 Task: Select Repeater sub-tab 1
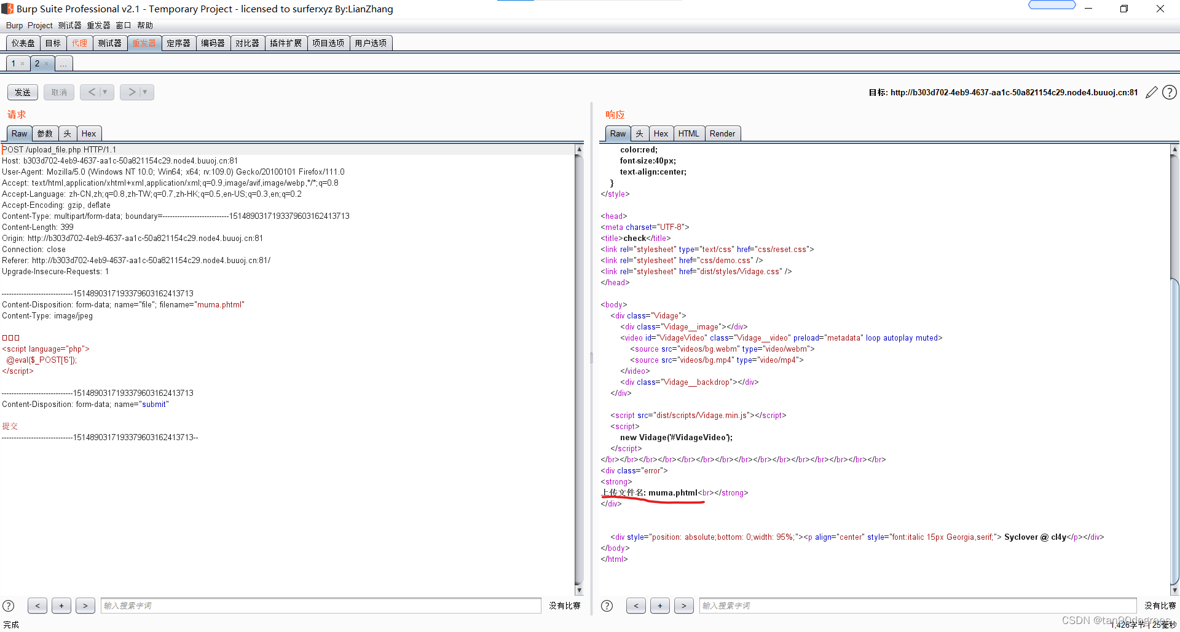pos(14,64)
